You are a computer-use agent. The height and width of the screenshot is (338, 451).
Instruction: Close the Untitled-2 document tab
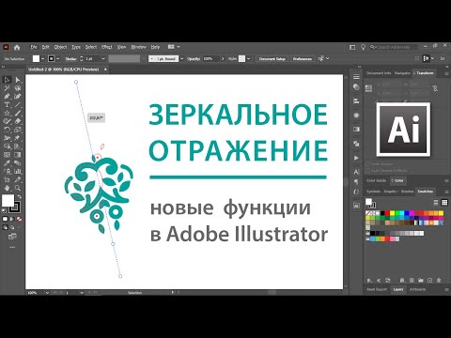point(105,69)
